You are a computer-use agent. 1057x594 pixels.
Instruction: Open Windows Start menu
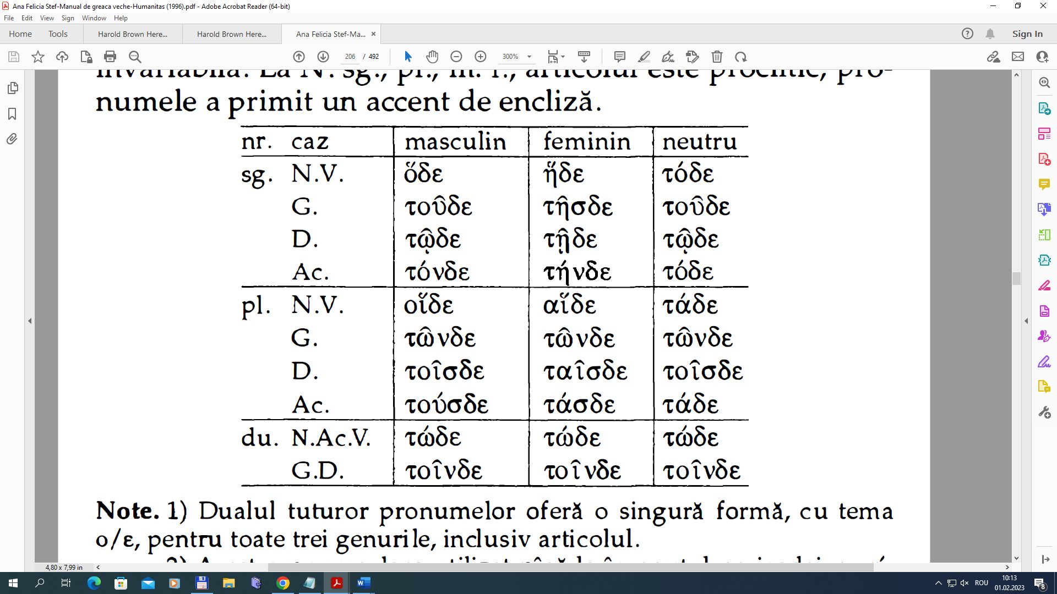(x=13, y=583)
